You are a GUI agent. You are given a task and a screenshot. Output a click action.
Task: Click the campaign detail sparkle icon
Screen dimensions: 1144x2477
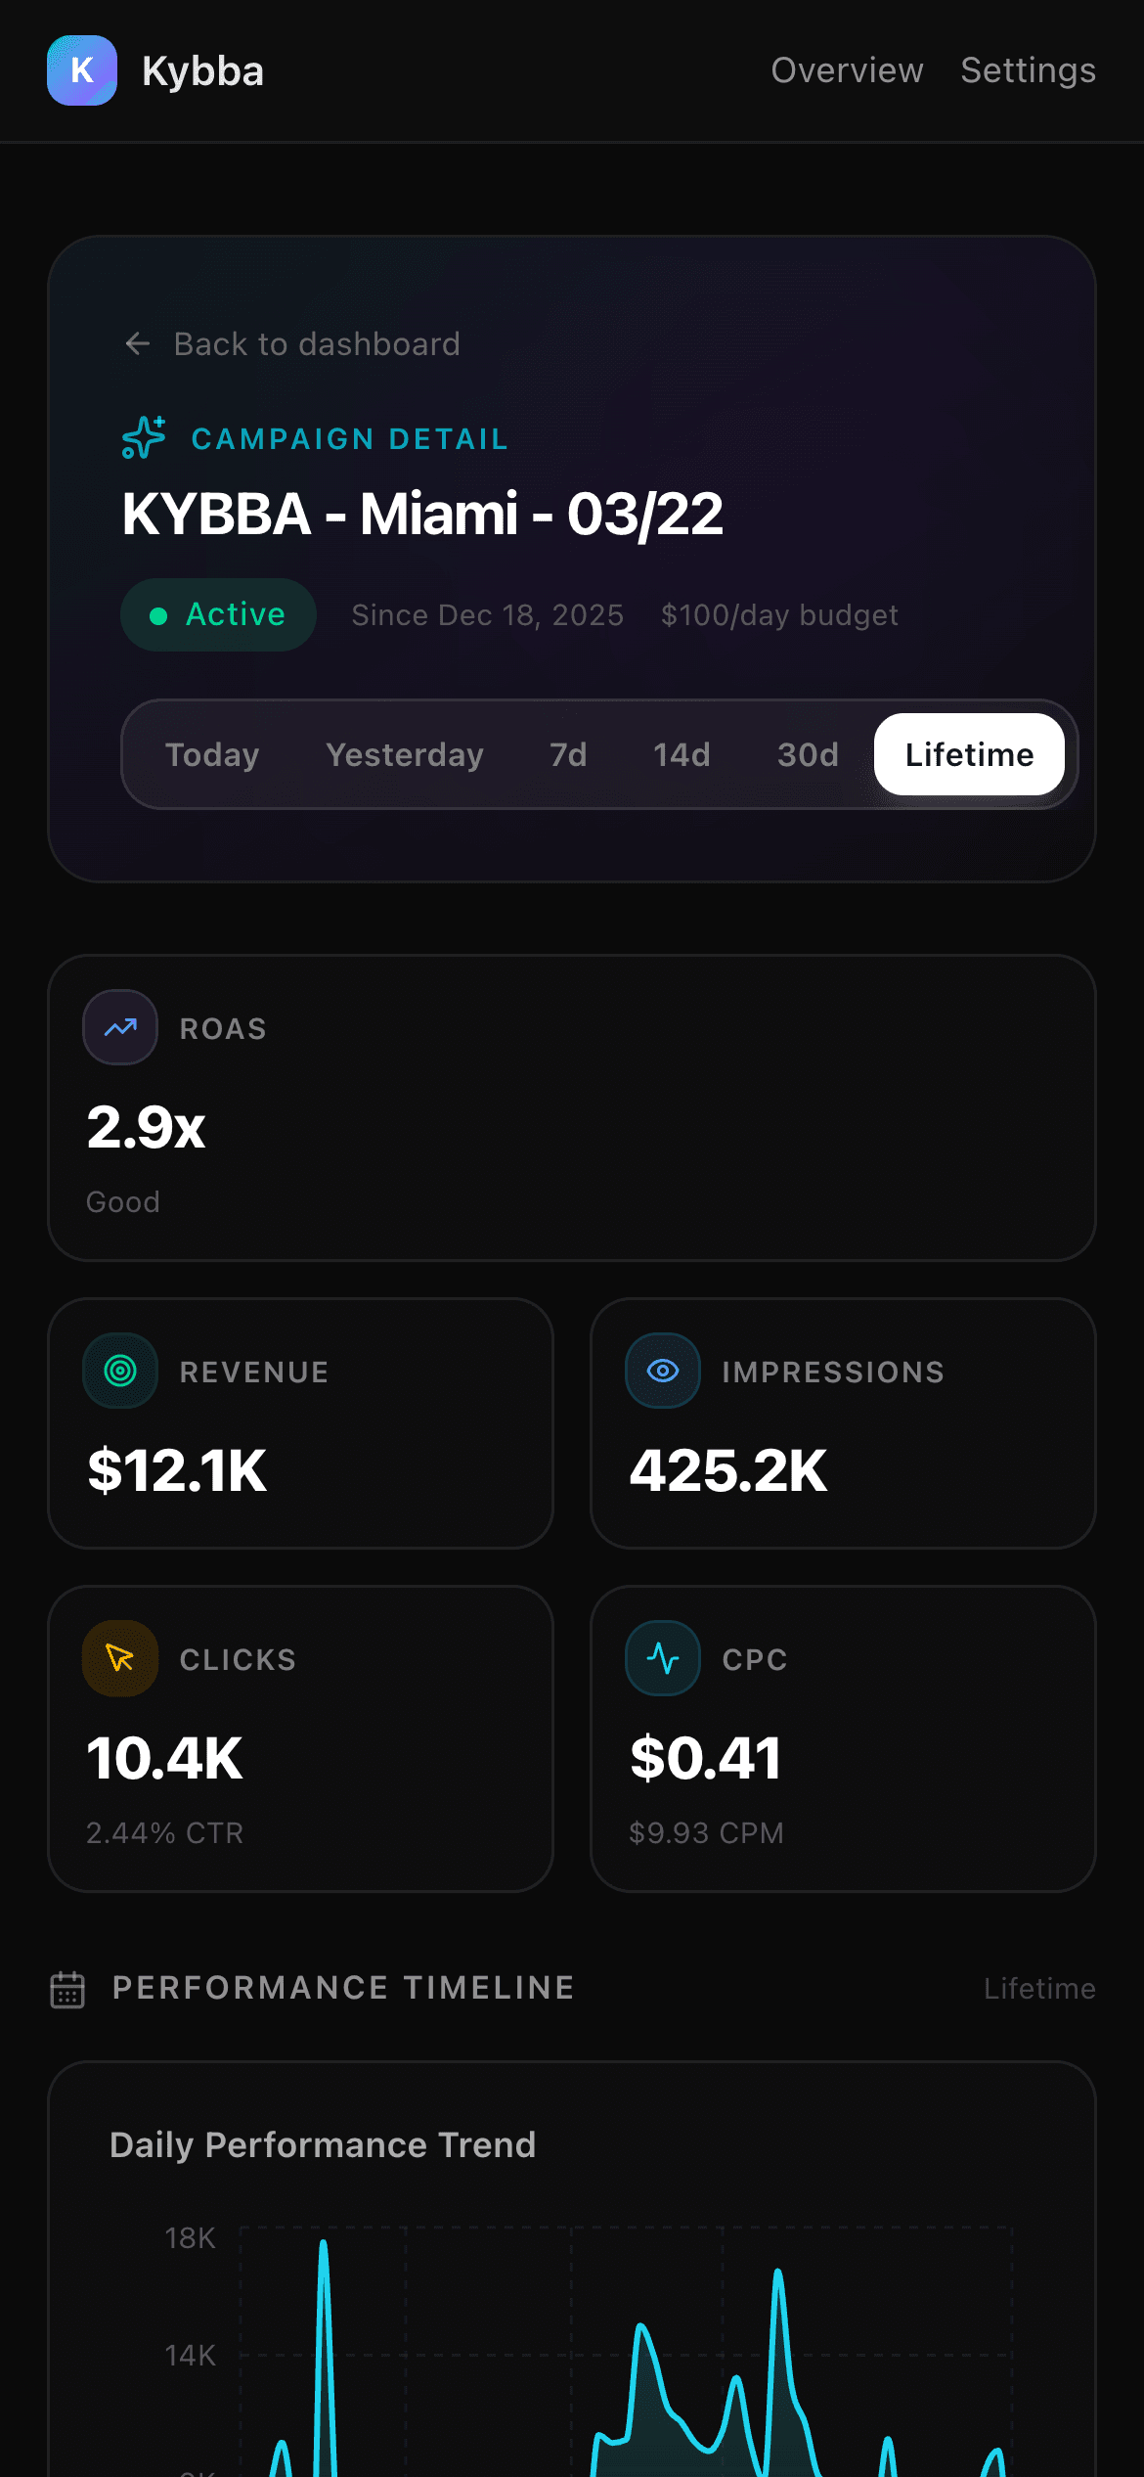click(144, 437)
